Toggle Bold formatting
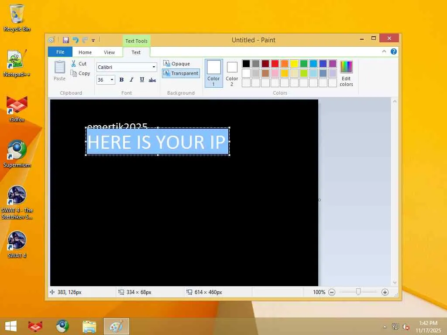447x335 pixels. (x=121, y=80)
